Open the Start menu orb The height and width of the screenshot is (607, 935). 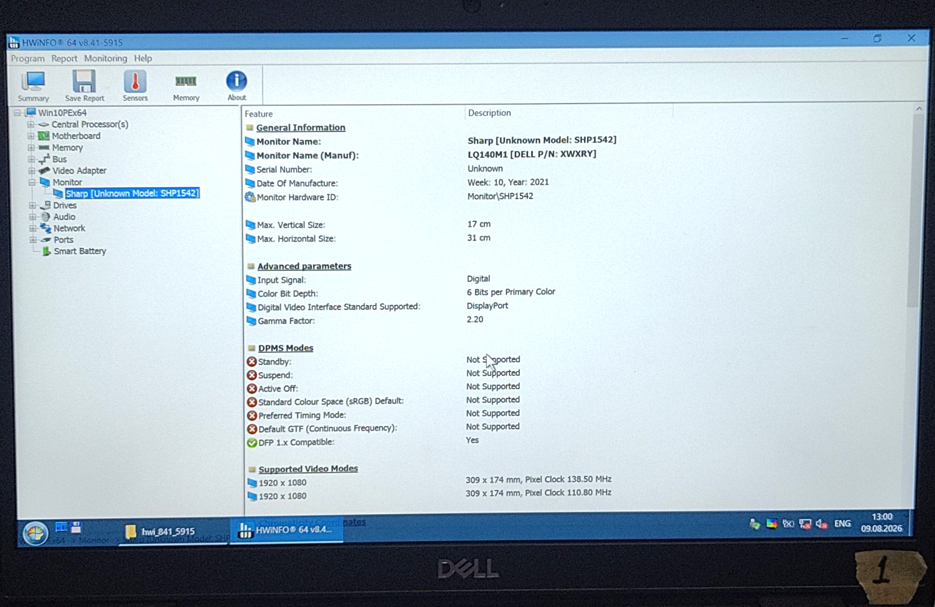coord(35,533)
